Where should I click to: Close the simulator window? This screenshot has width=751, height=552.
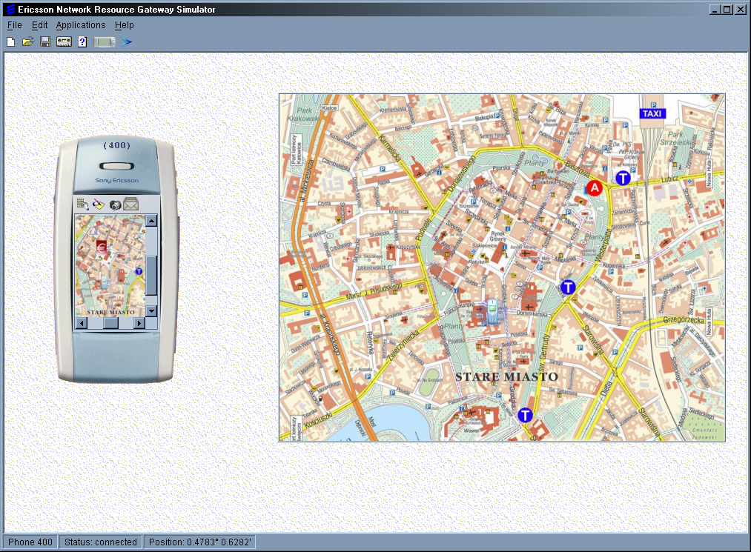click(x=739, y=9)
